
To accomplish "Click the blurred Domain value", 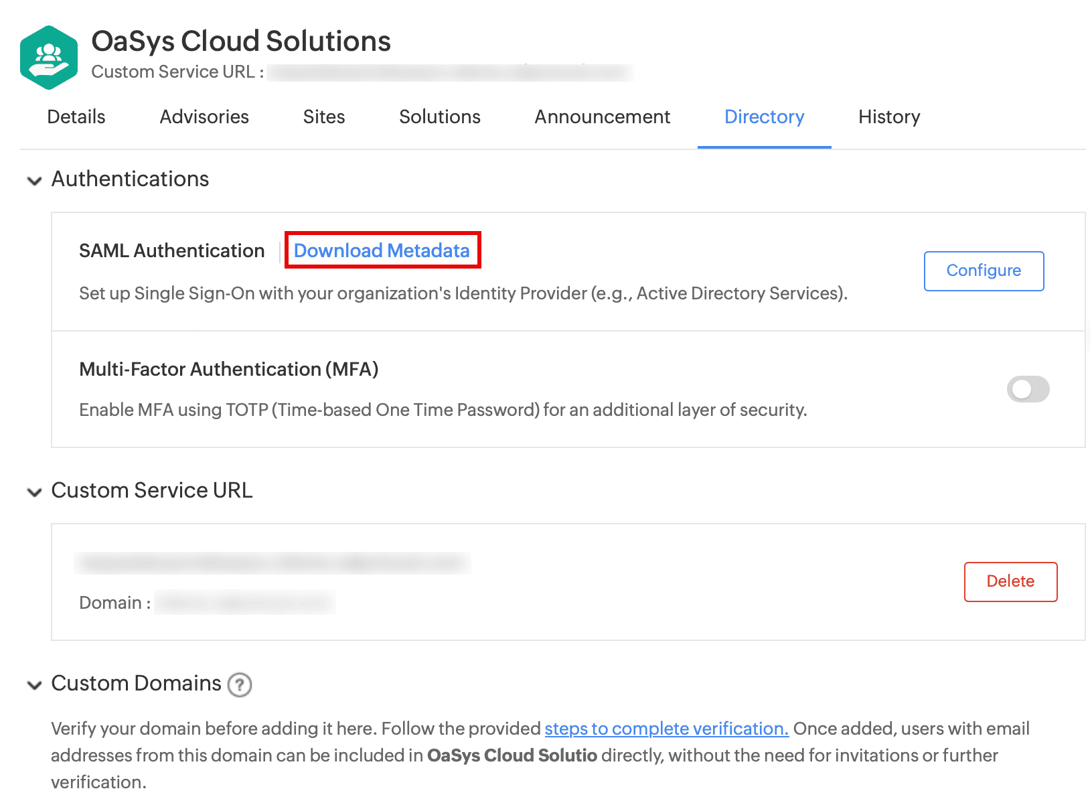I will click(x=244, y=603).
